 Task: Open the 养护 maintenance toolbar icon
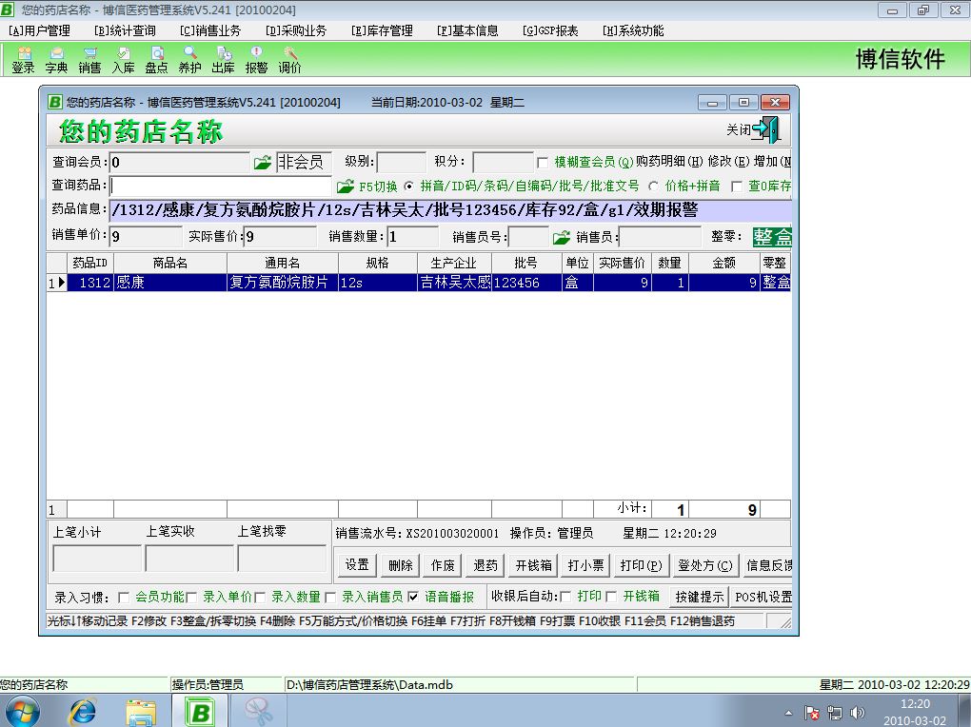point(189,60)
